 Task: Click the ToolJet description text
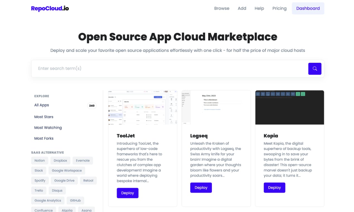(x=139, y=162)
